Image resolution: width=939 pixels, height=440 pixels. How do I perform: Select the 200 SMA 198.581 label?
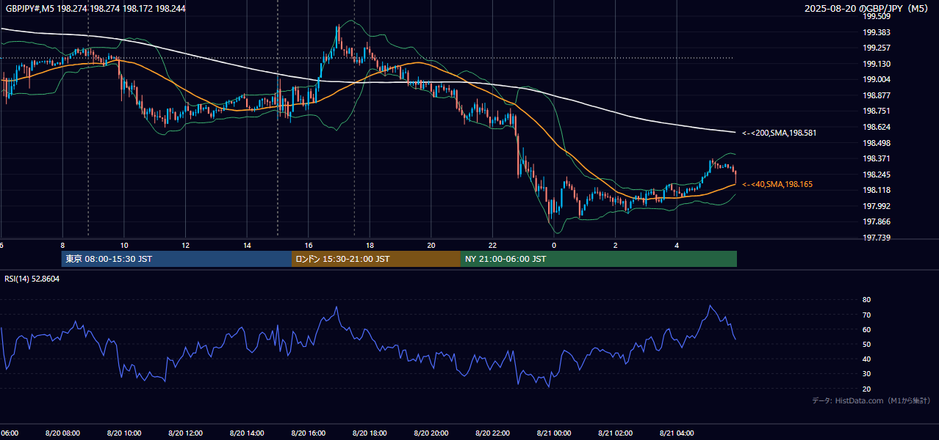click(x=779, y=133)
